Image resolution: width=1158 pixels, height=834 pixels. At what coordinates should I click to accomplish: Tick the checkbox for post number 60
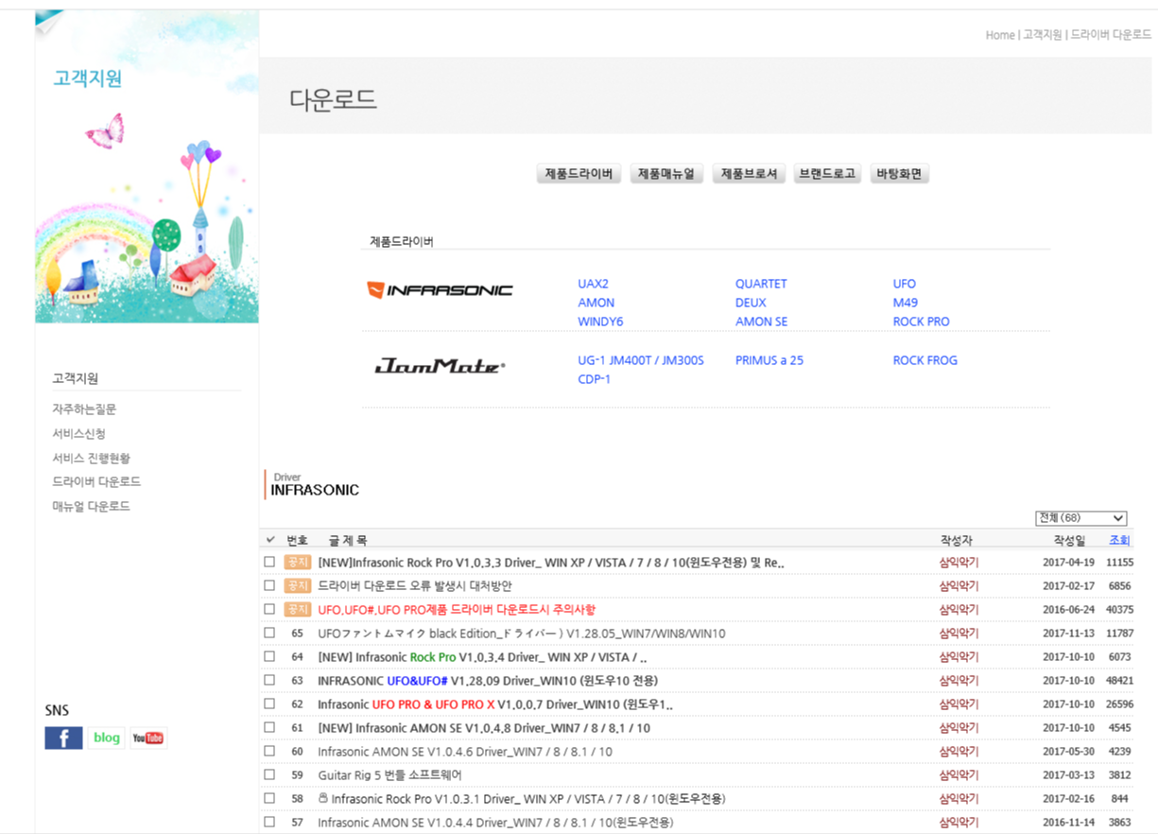pyautogui.click(x=269, y=751)
